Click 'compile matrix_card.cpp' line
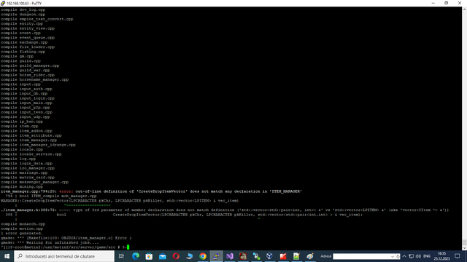467x262 pixels. [28, 178]
